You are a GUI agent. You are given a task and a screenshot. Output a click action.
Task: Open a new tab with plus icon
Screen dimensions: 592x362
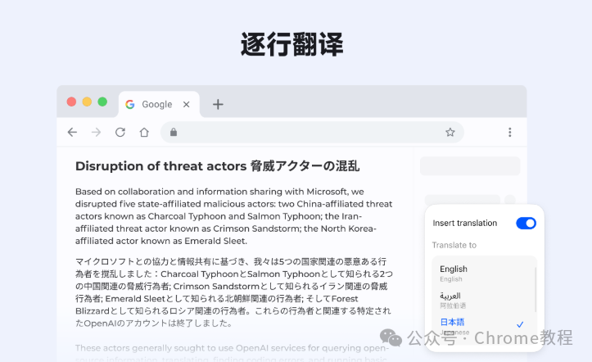pyautogui.click(x=218, y=104)
